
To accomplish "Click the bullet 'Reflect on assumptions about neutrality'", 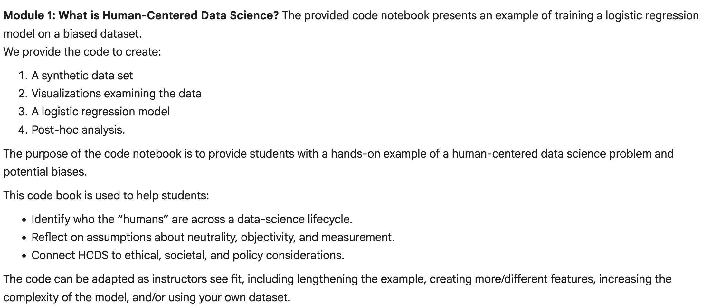I will pos(213,237).
